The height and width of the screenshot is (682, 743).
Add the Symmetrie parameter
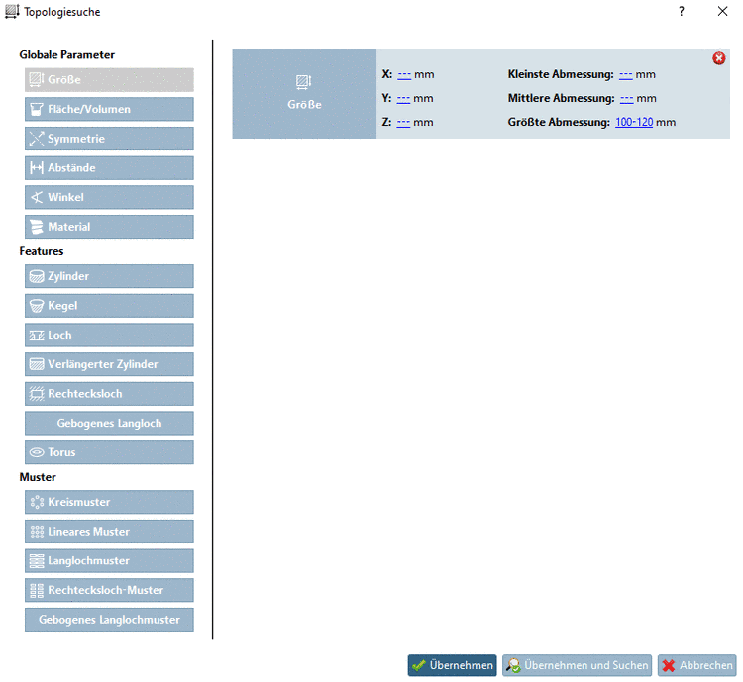109,139
